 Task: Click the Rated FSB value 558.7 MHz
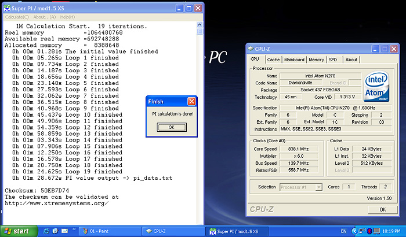pos(299,170)
